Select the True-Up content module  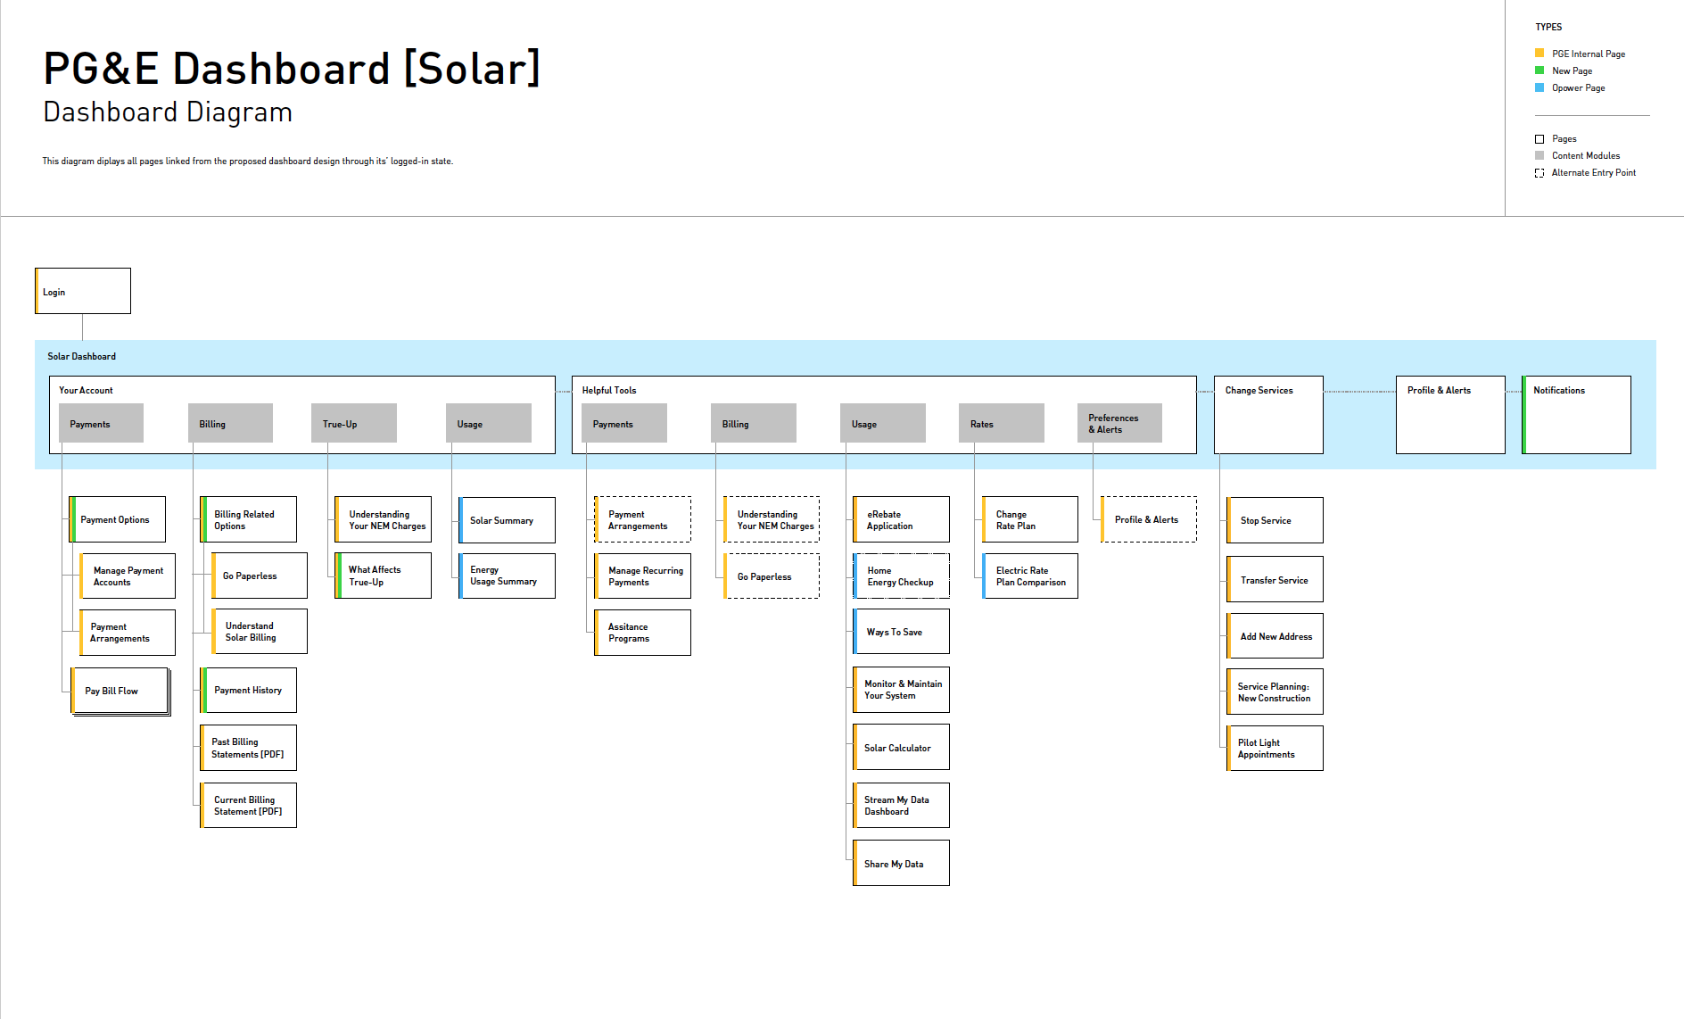tap(354, 423)
